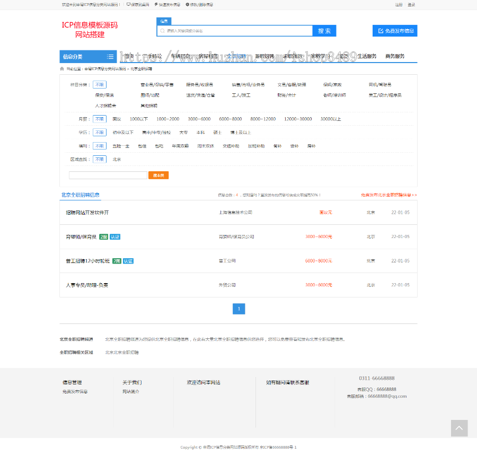Click the orange 搜本类 search button
This screenshot has width=477, height=456.
[158, 174]
